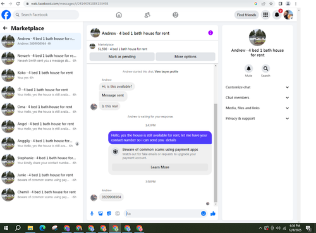Image resolution: width=316 pixels, height=233 pixels.
Task: Click Andrew's avatar beside phone number message
Action: tap(94, 198)
